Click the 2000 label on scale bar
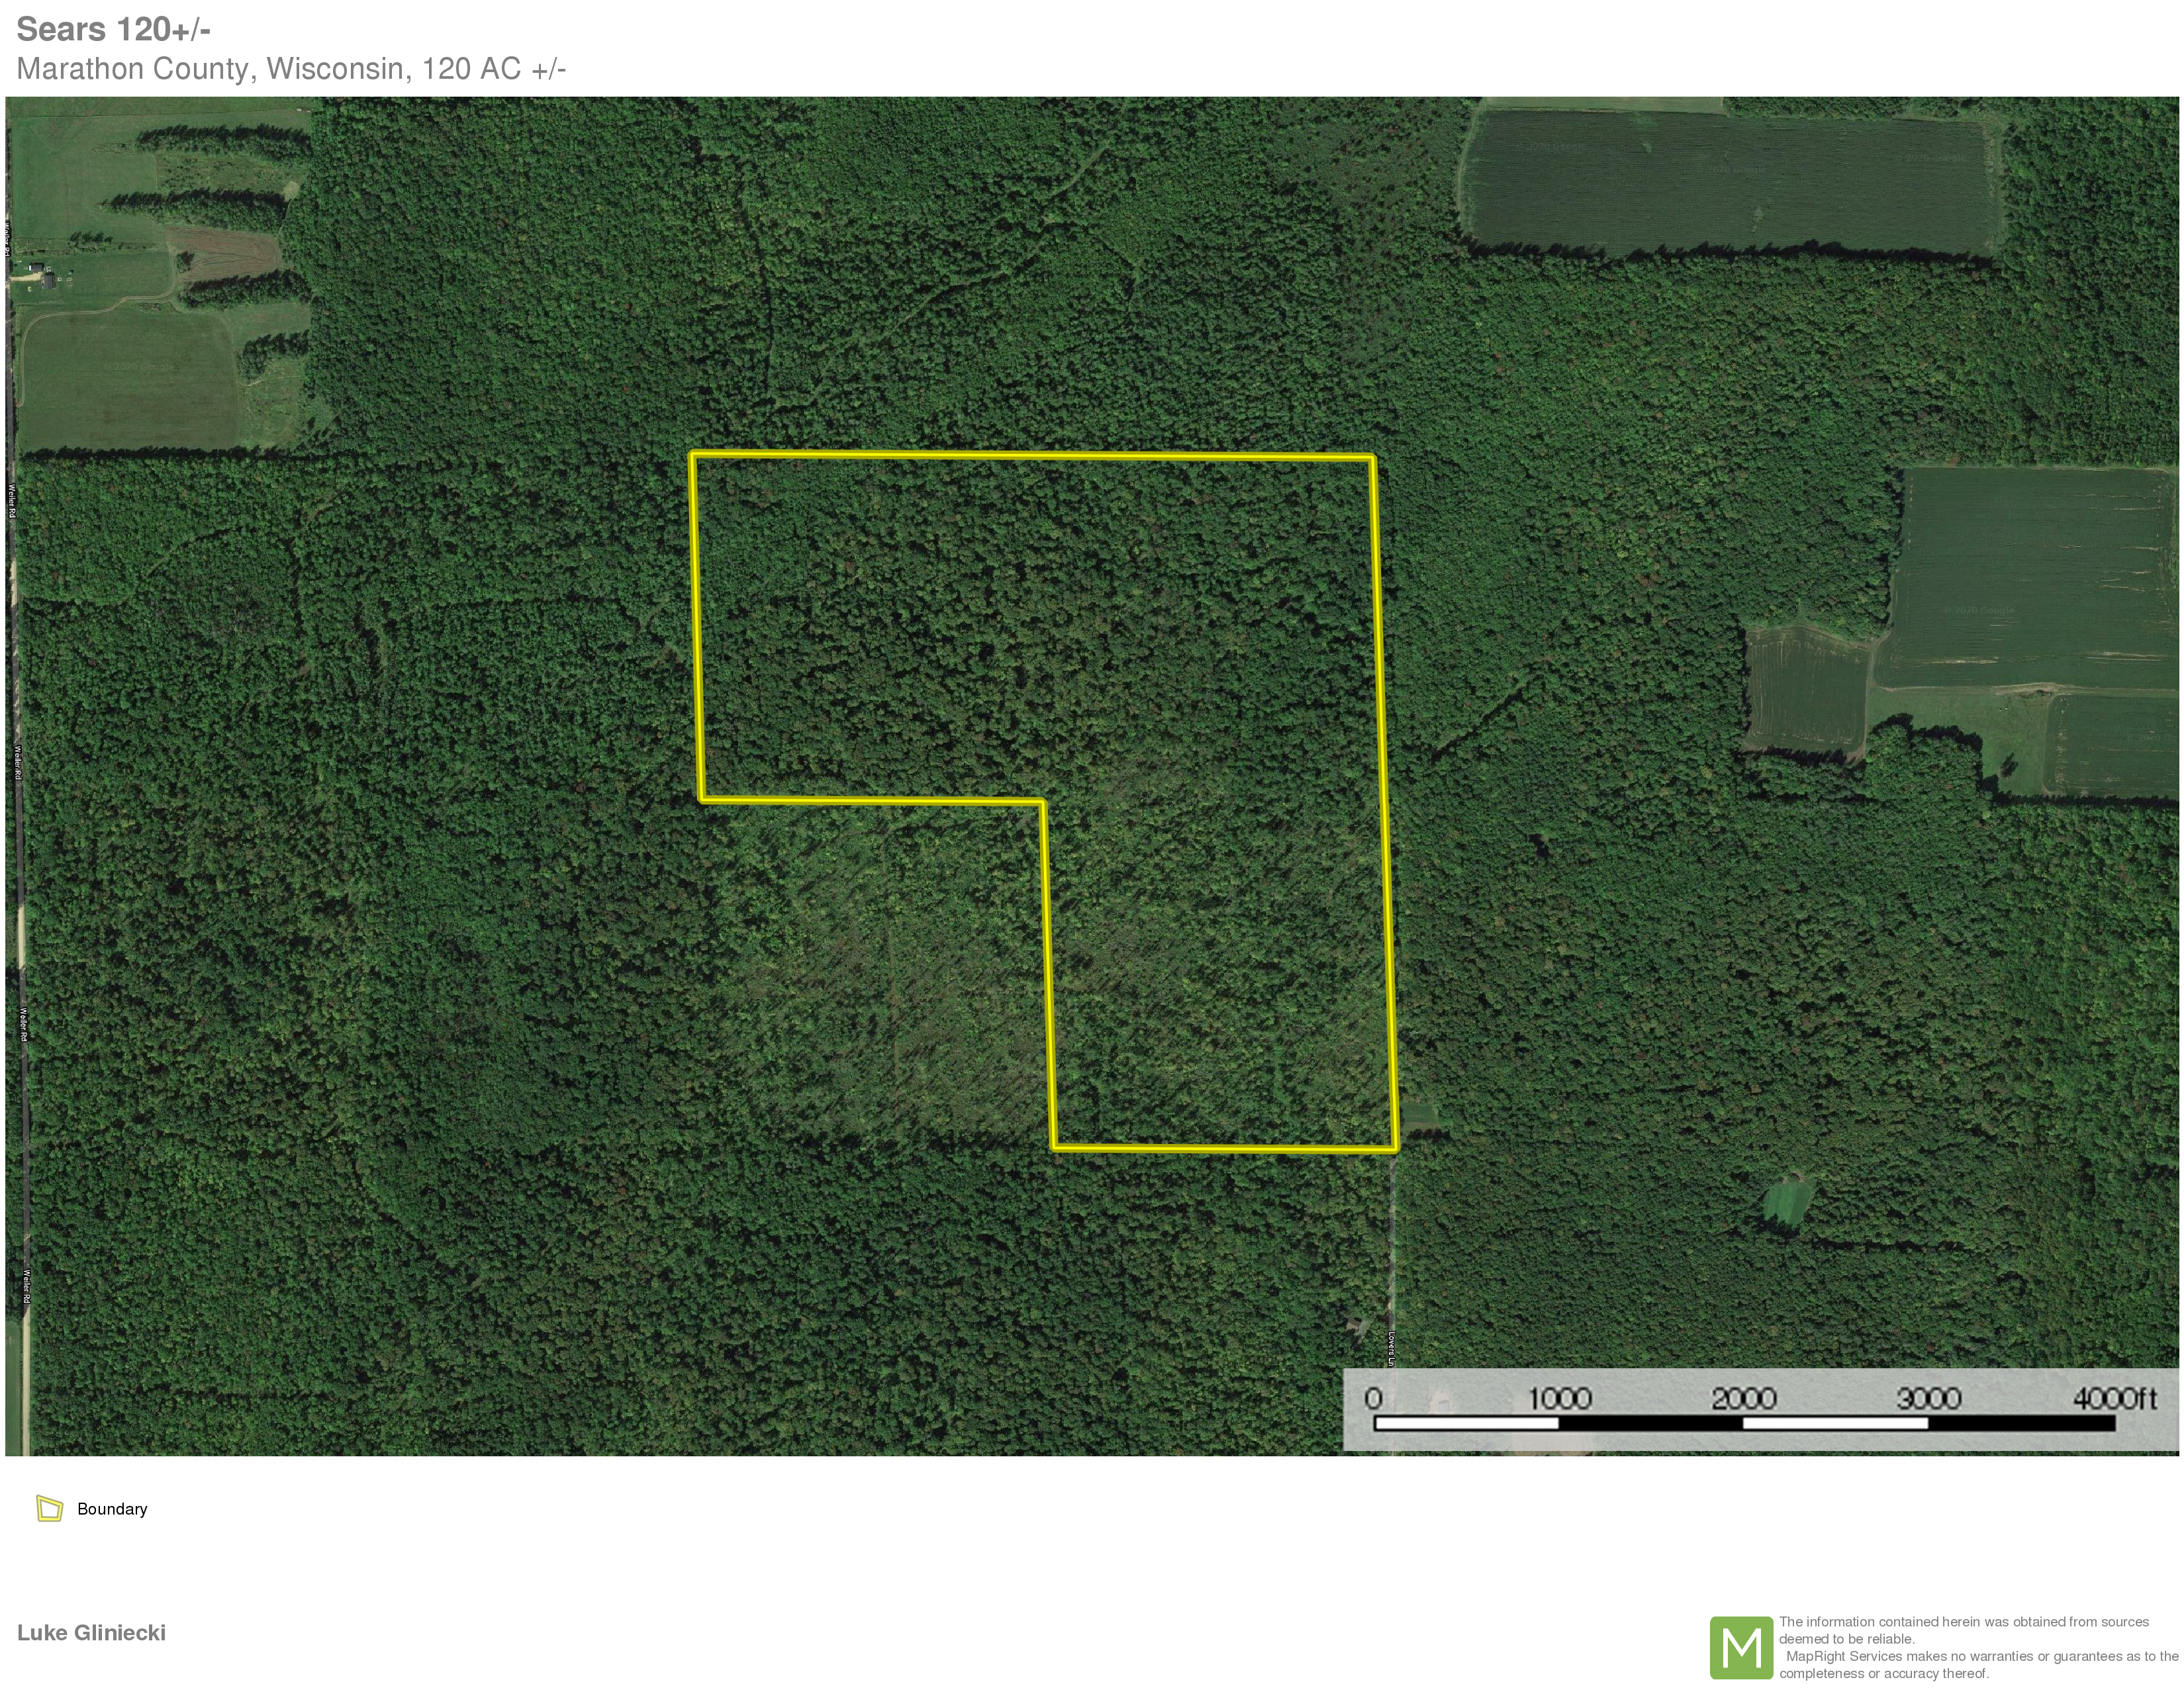 pyautogui.click(x=1743, y=1398)
